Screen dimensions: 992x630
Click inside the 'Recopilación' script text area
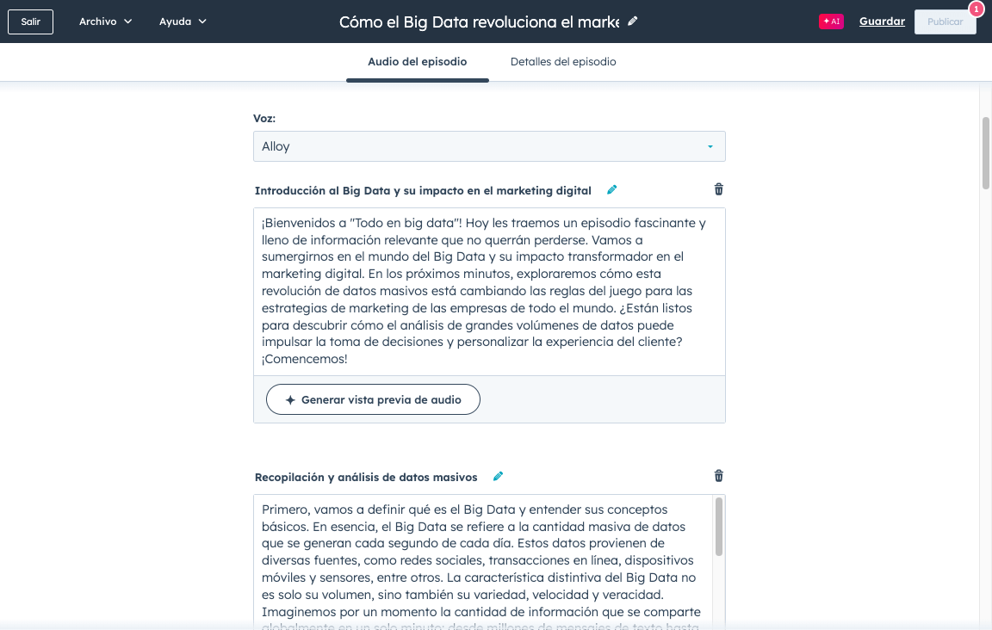point(484,562)
